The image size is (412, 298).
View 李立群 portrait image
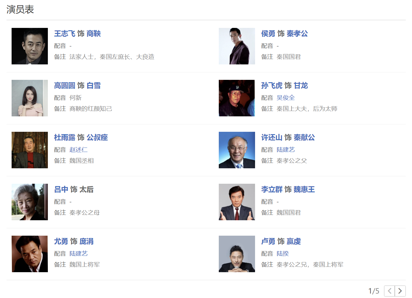237,202
